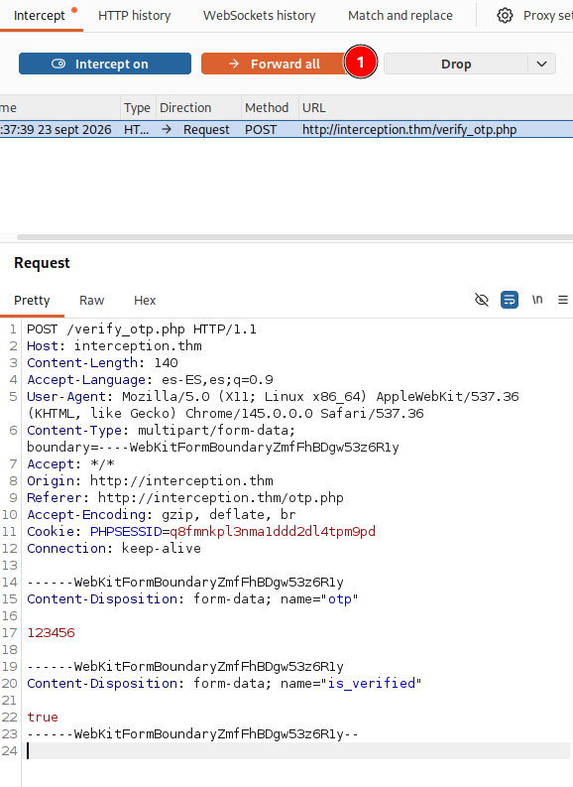The width and height of the screenshot is (573, 787).
Task: Click the Content-Length value 140
Action: pyautogui.click(x=166, y=362)
